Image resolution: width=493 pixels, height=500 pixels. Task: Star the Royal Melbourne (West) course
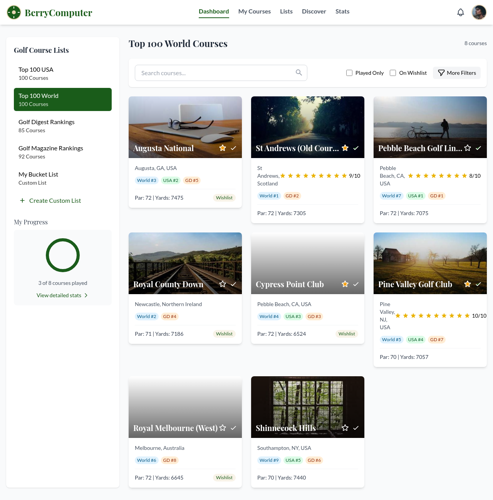[x=223, y=428]
